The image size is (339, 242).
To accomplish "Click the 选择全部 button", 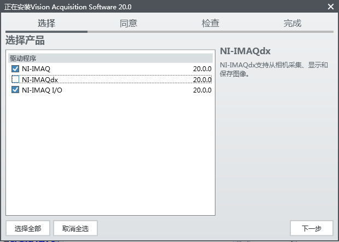I will click(27, 228).
